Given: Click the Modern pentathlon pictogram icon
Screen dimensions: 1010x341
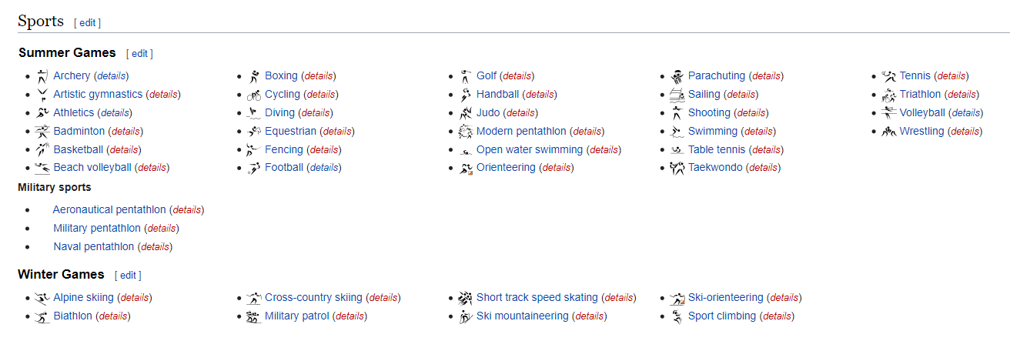Looking at the screenshot, I should (x=465, y=132).
